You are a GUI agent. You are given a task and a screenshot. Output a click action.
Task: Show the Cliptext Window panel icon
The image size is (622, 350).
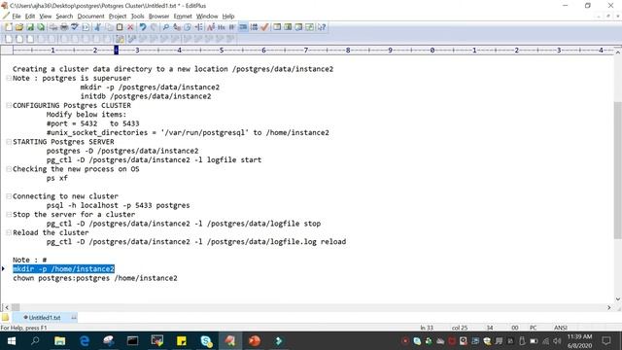tap(288, 27)
